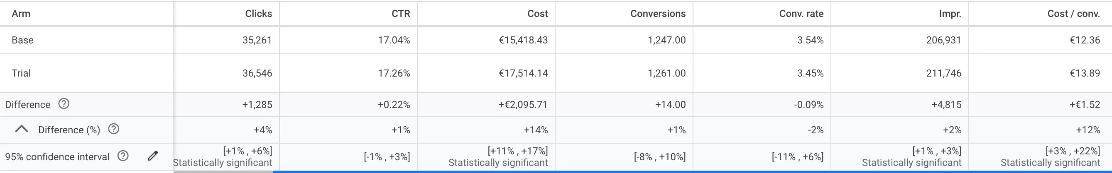Sort by Cost / conv. column header
Image resolution: width=1112 pixels, height=173 pixels.
[1073, 14]
